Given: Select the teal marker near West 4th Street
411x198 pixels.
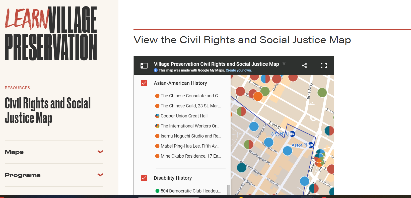Looking at the screenshot, I should point(242,167).
